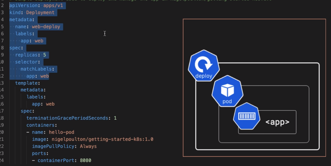Click the terminationGracePeriodSeconds value 1
The width and height of the screenshot is (331, 166).
point(115,118)
